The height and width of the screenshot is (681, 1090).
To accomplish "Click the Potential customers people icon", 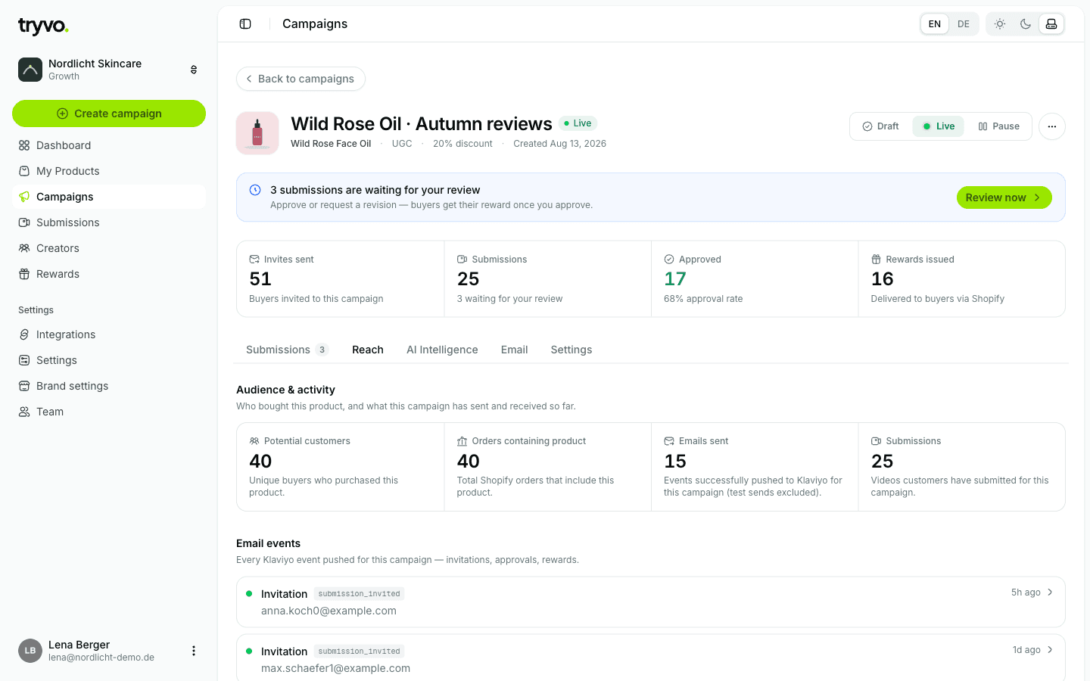I will 254,441.
